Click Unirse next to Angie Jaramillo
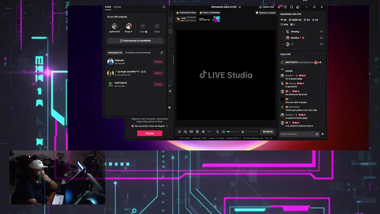 click(x=158, y=73)
